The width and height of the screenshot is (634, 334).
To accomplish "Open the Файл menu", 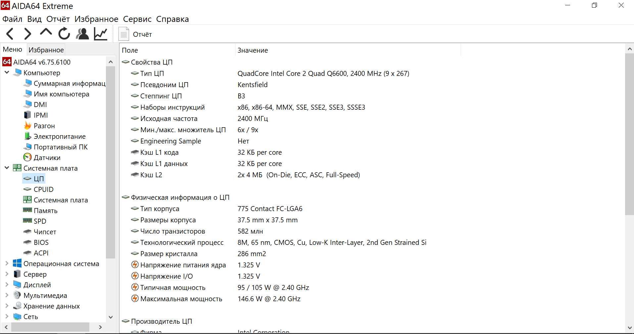I will click(12, 19).
